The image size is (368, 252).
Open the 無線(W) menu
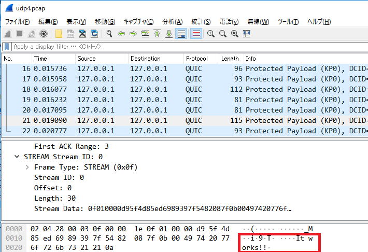258,22
